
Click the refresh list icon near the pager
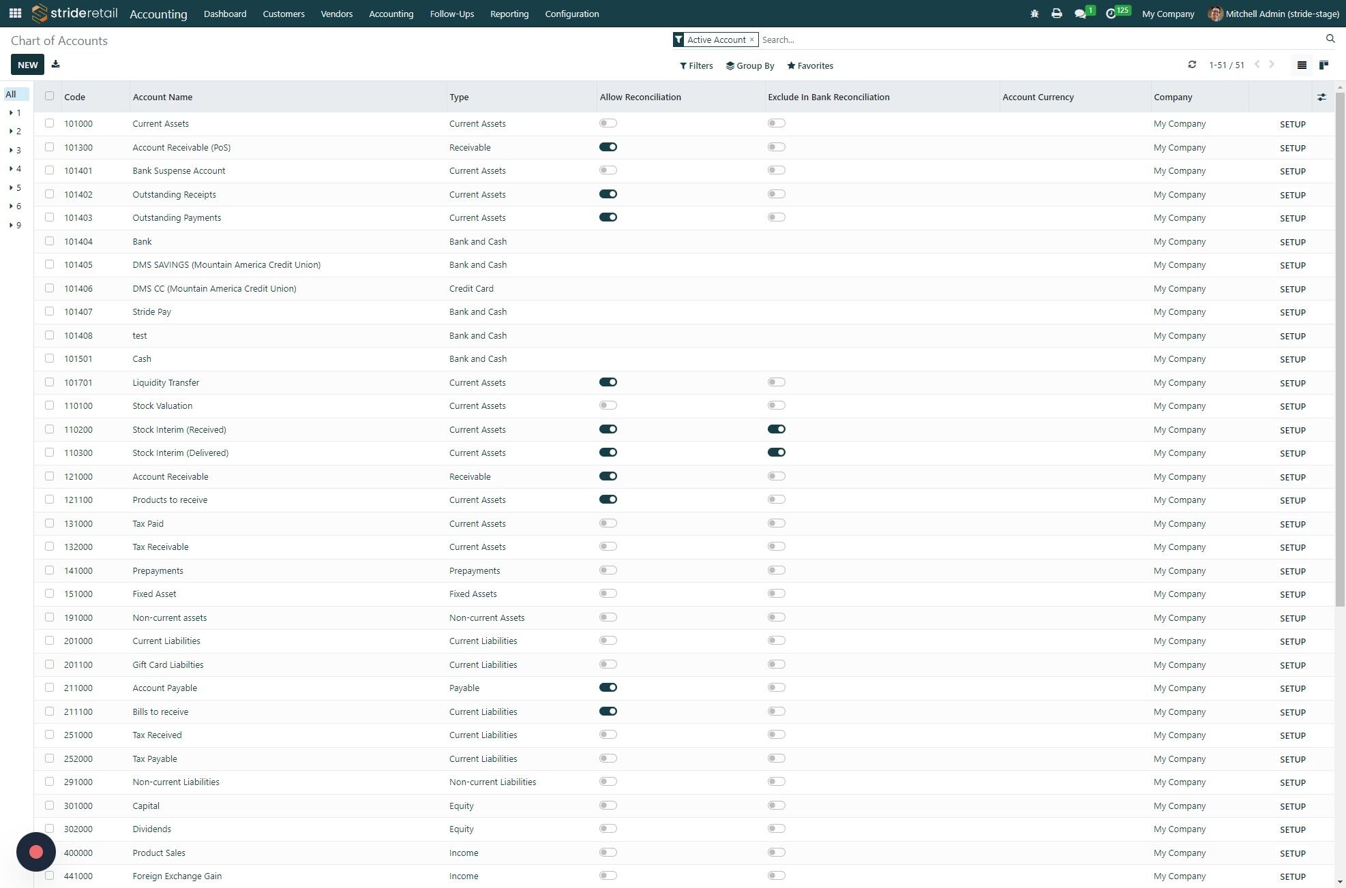click(x=1192, y=65)
